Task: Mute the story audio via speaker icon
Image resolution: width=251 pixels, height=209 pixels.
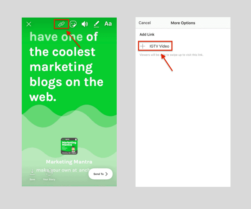Action: coord(85,24)
